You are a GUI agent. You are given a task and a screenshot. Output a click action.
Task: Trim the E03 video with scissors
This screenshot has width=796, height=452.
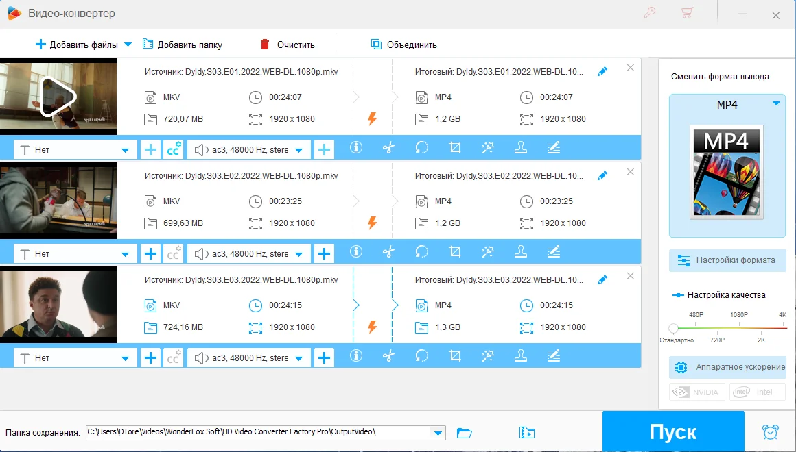coord(389,355)
